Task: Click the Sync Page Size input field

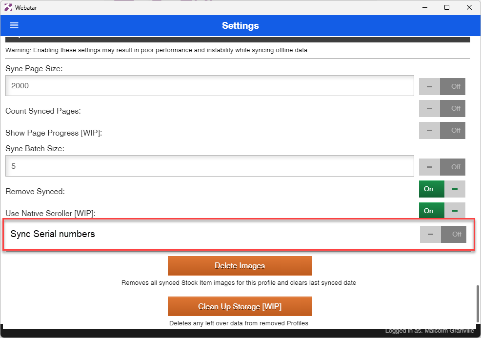Action: pos(210,86)
